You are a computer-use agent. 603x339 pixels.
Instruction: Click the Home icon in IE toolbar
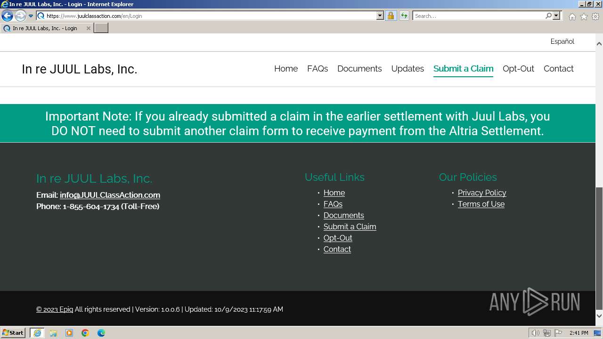[572, 16]
